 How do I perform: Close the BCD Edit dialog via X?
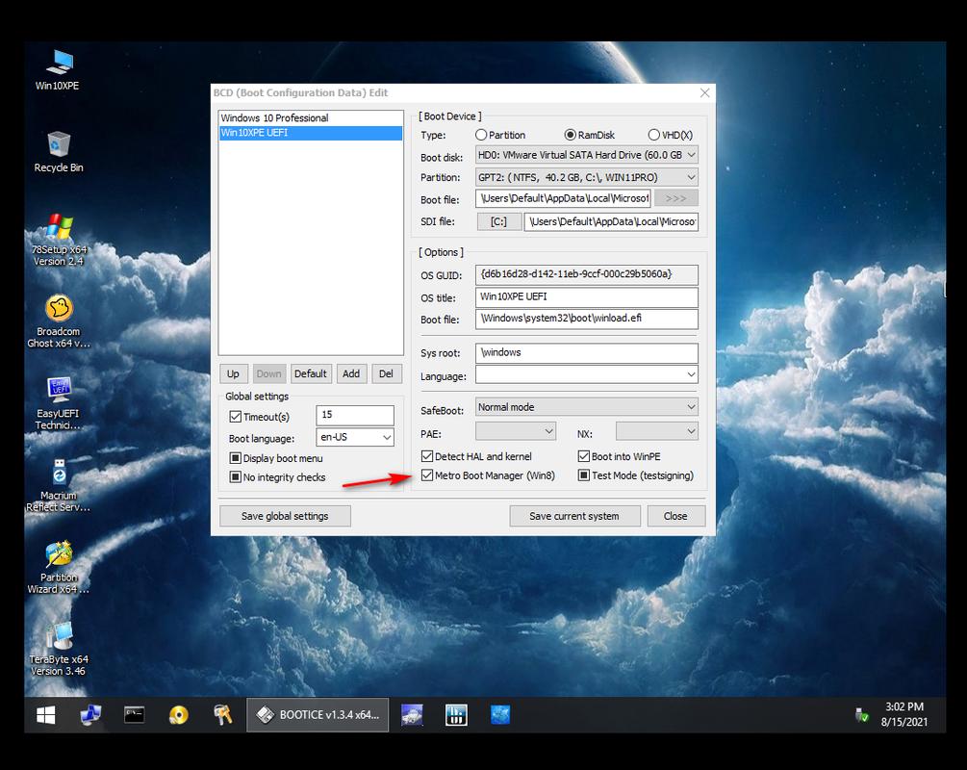click(x=705, y=93)
